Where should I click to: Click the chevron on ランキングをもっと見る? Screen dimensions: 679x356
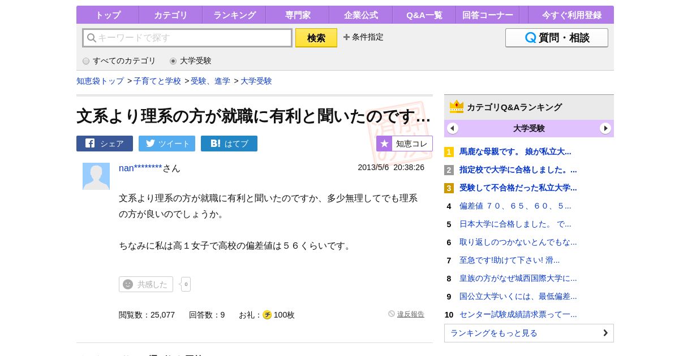click(x=605, y=333)
